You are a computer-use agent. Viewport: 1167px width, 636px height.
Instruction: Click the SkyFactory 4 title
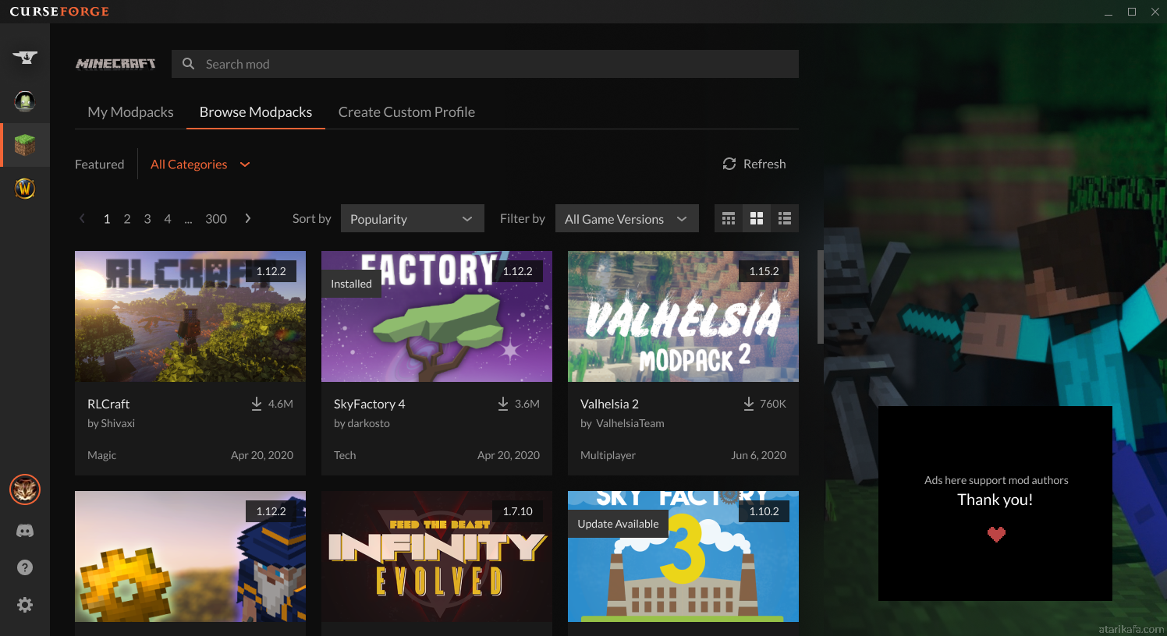pyautogui.click(x=369, y=404)
